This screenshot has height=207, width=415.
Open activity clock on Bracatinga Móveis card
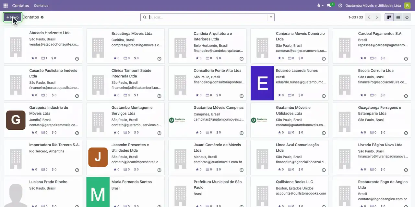pyautogui.click(x=160, y=59)
